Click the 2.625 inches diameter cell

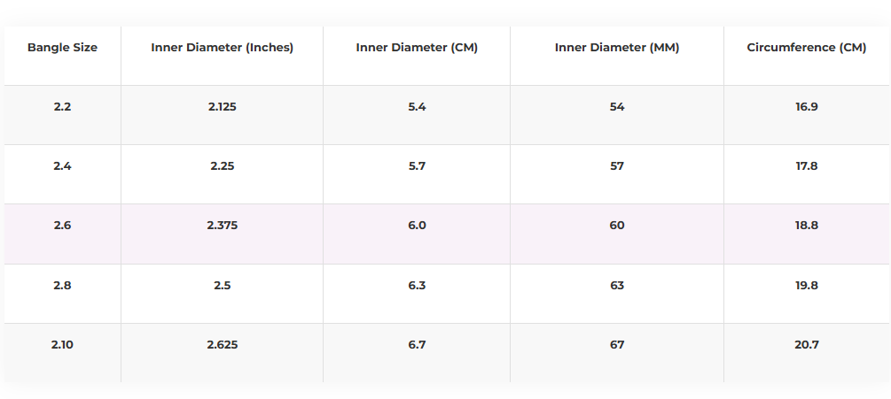coord(222,344)
